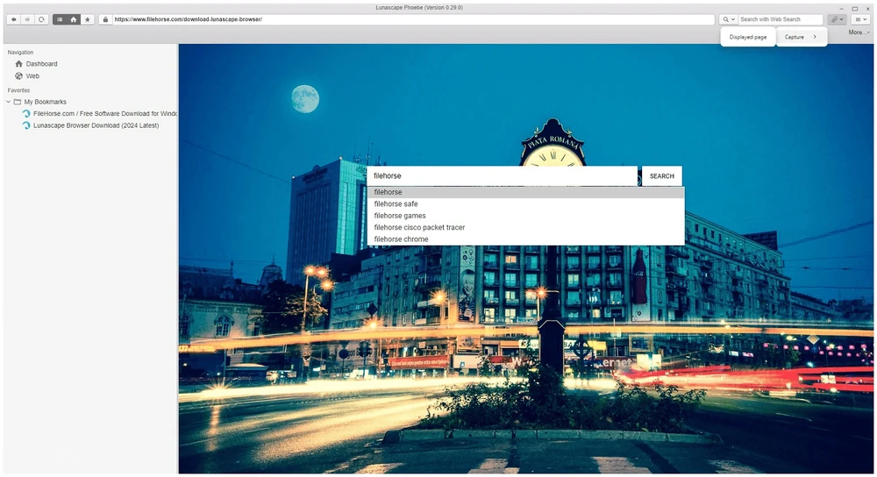Open the Lunascape Browser Download bookmark
The width and height of the screenshot is (877, 477).
point(96,125)
